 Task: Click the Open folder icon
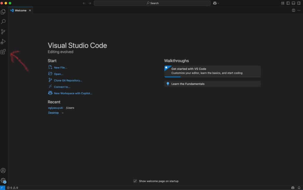tap(50, 74)
